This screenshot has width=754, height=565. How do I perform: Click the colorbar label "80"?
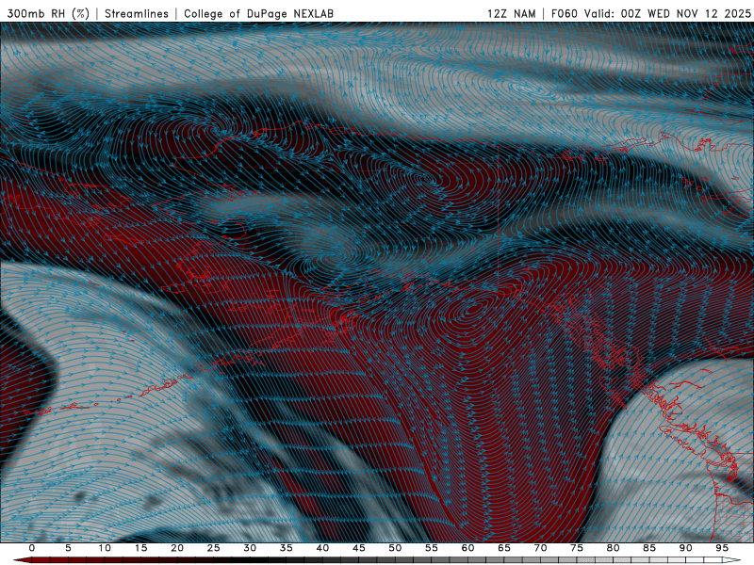pyautogui.click(x=613, y=548)
